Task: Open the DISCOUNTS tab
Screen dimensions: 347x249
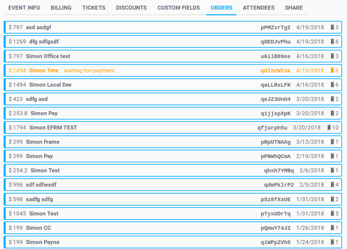Action: [131, 8]
